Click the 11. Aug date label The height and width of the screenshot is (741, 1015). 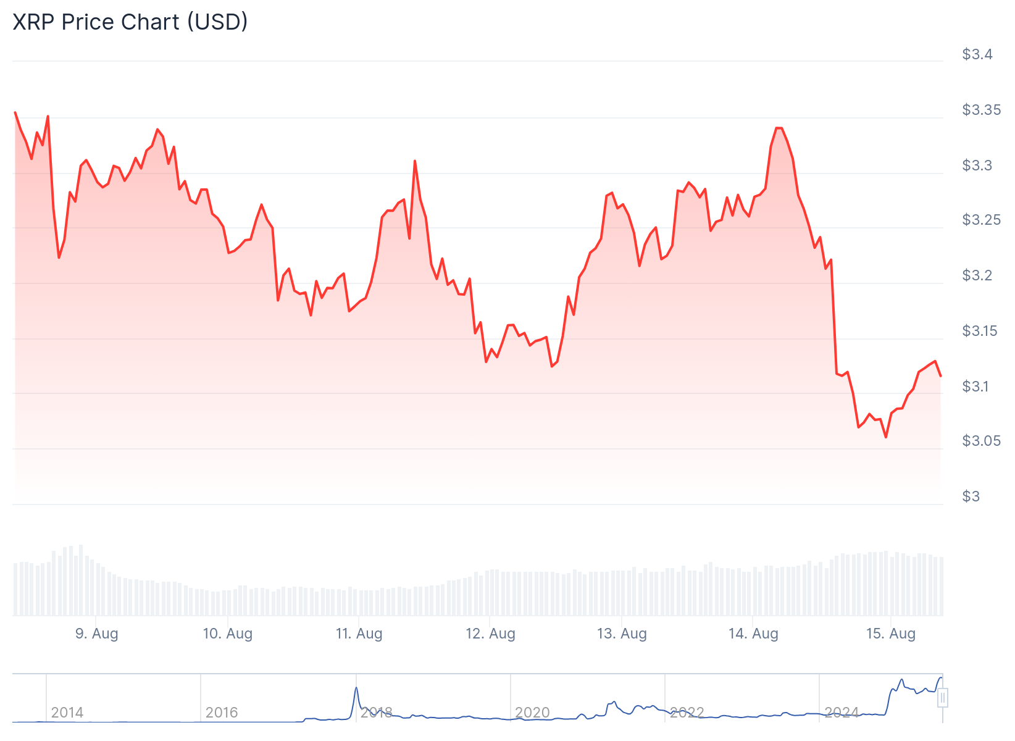(359, 634)
